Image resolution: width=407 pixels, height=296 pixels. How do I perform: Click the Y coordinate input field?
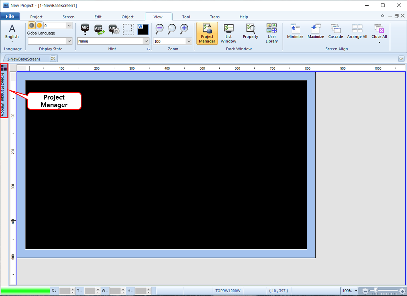point(90,291)
